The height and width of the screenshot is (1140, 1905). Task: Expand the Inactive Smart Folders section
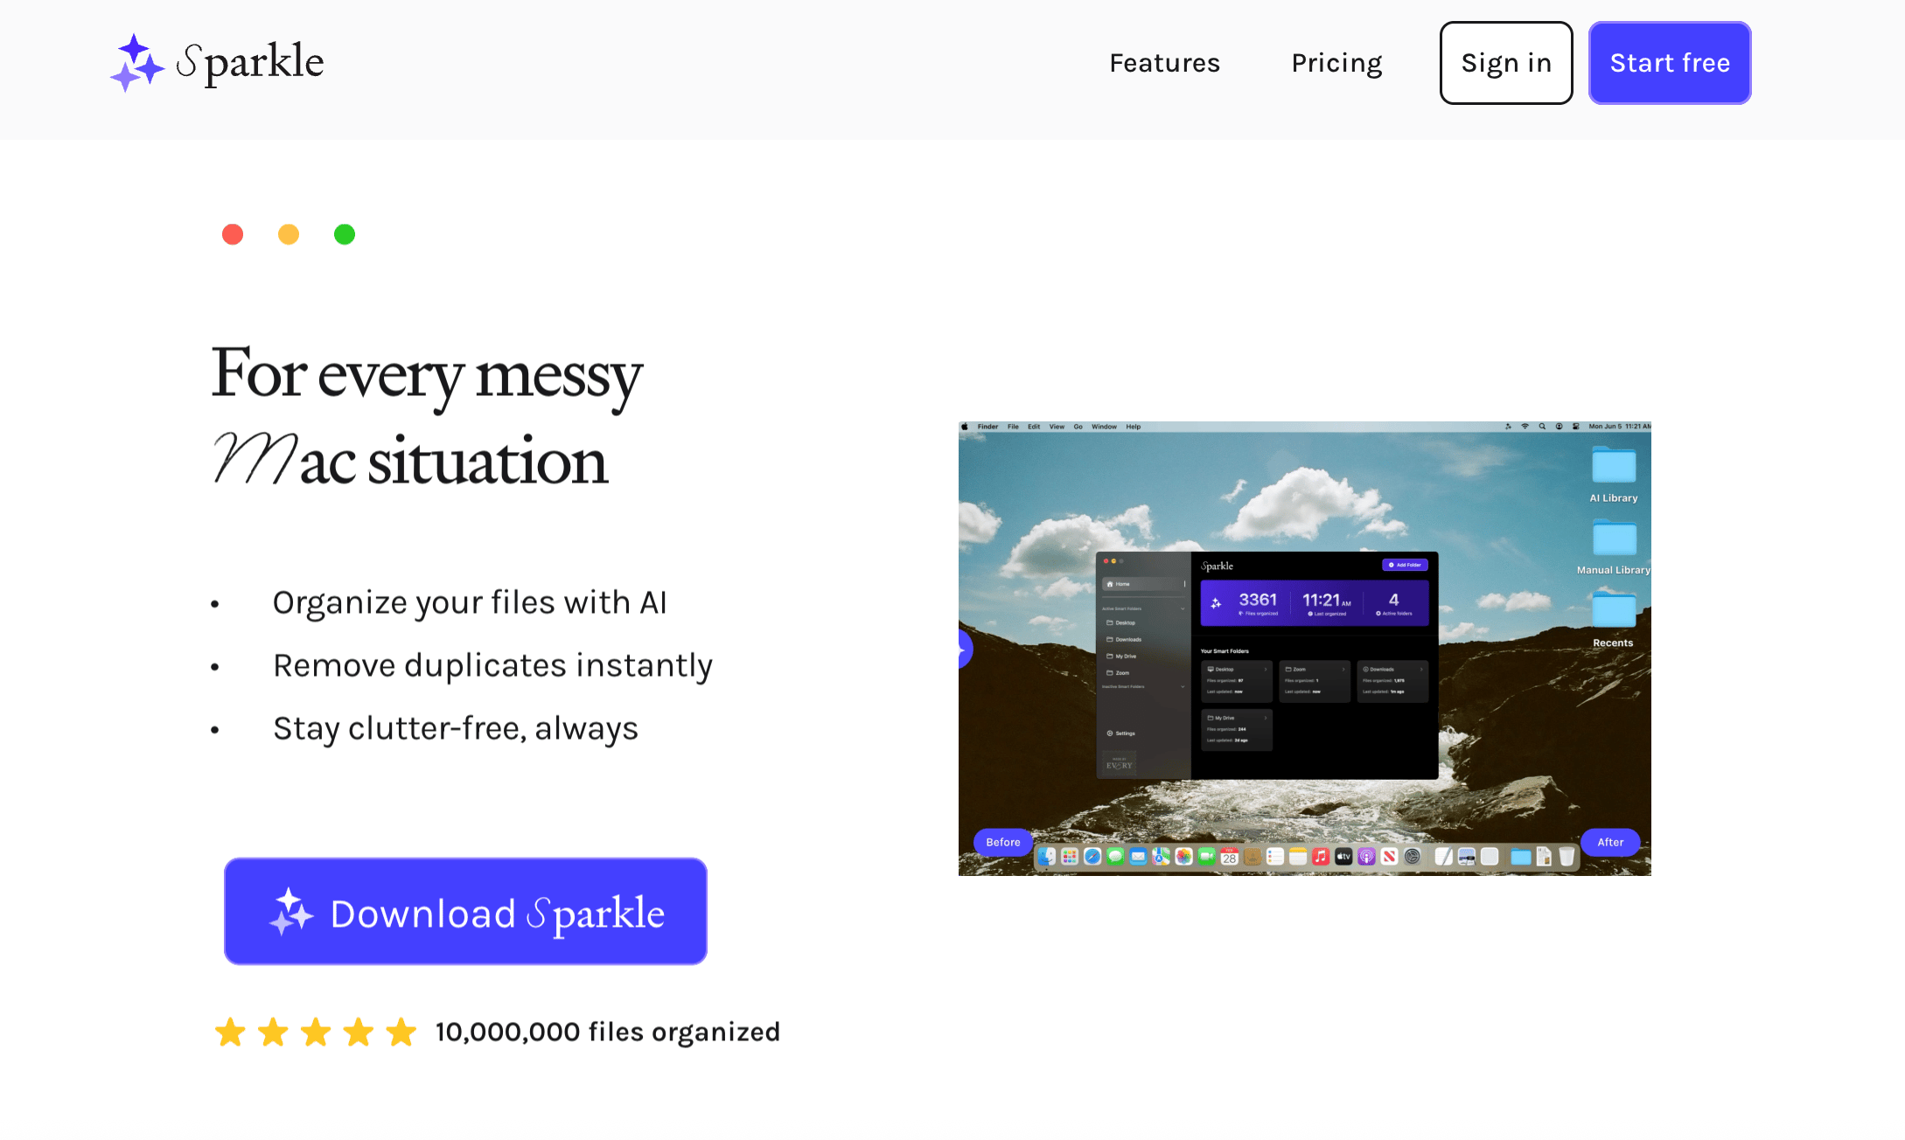[x=1183, y=686]
